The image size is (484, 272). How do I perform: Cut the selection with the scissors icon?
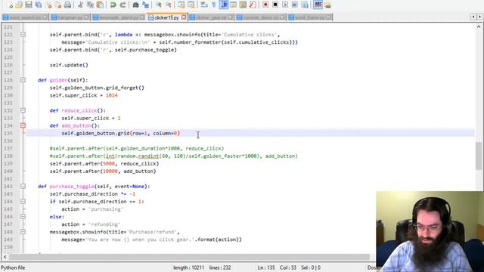tap(80, 5)
